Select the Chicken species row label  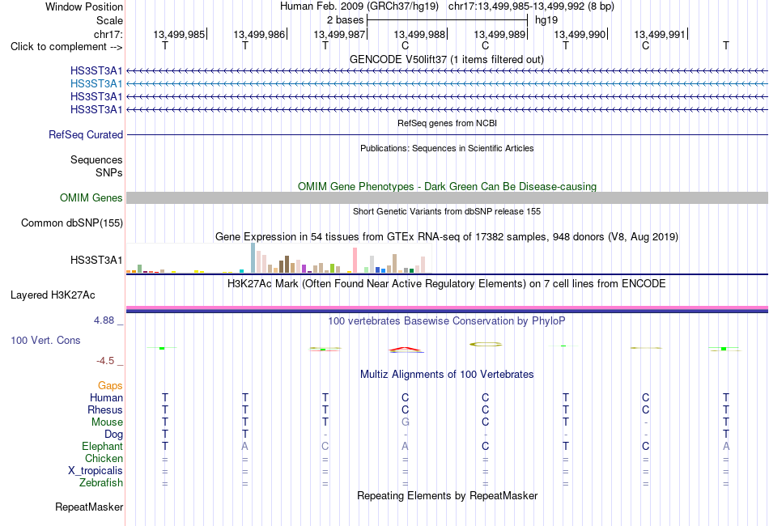[x=104, y=458]
